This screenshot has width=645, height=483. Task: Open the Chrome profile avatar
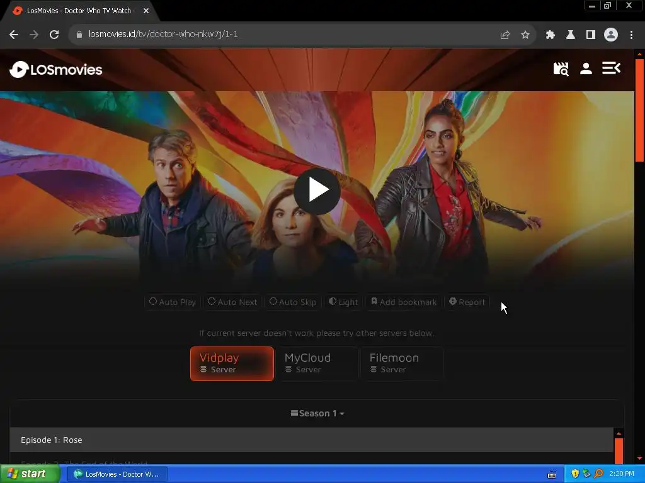(611, 35)
